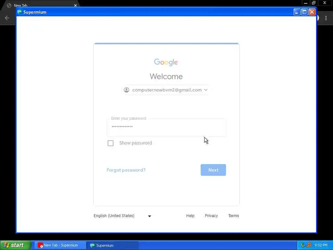Viewport: 333px width, 250px height.
Task: Click the Next button
Action: click(213, 170)
